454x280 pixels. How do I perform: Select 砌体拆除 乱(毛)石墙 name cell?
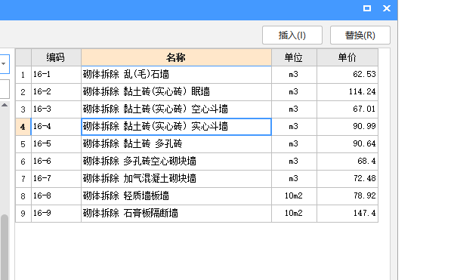point(176,75)
